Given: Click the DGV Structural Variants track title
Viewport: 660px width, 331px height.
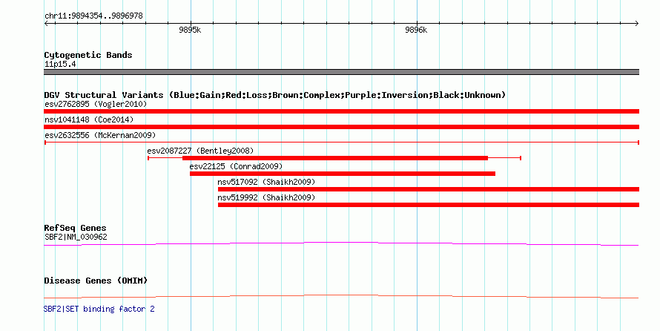Looking at the screenshot, I should [274, 95].
